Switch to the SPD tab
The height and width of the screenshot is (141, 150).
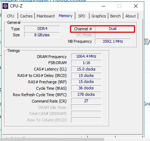tap(82, 16)
